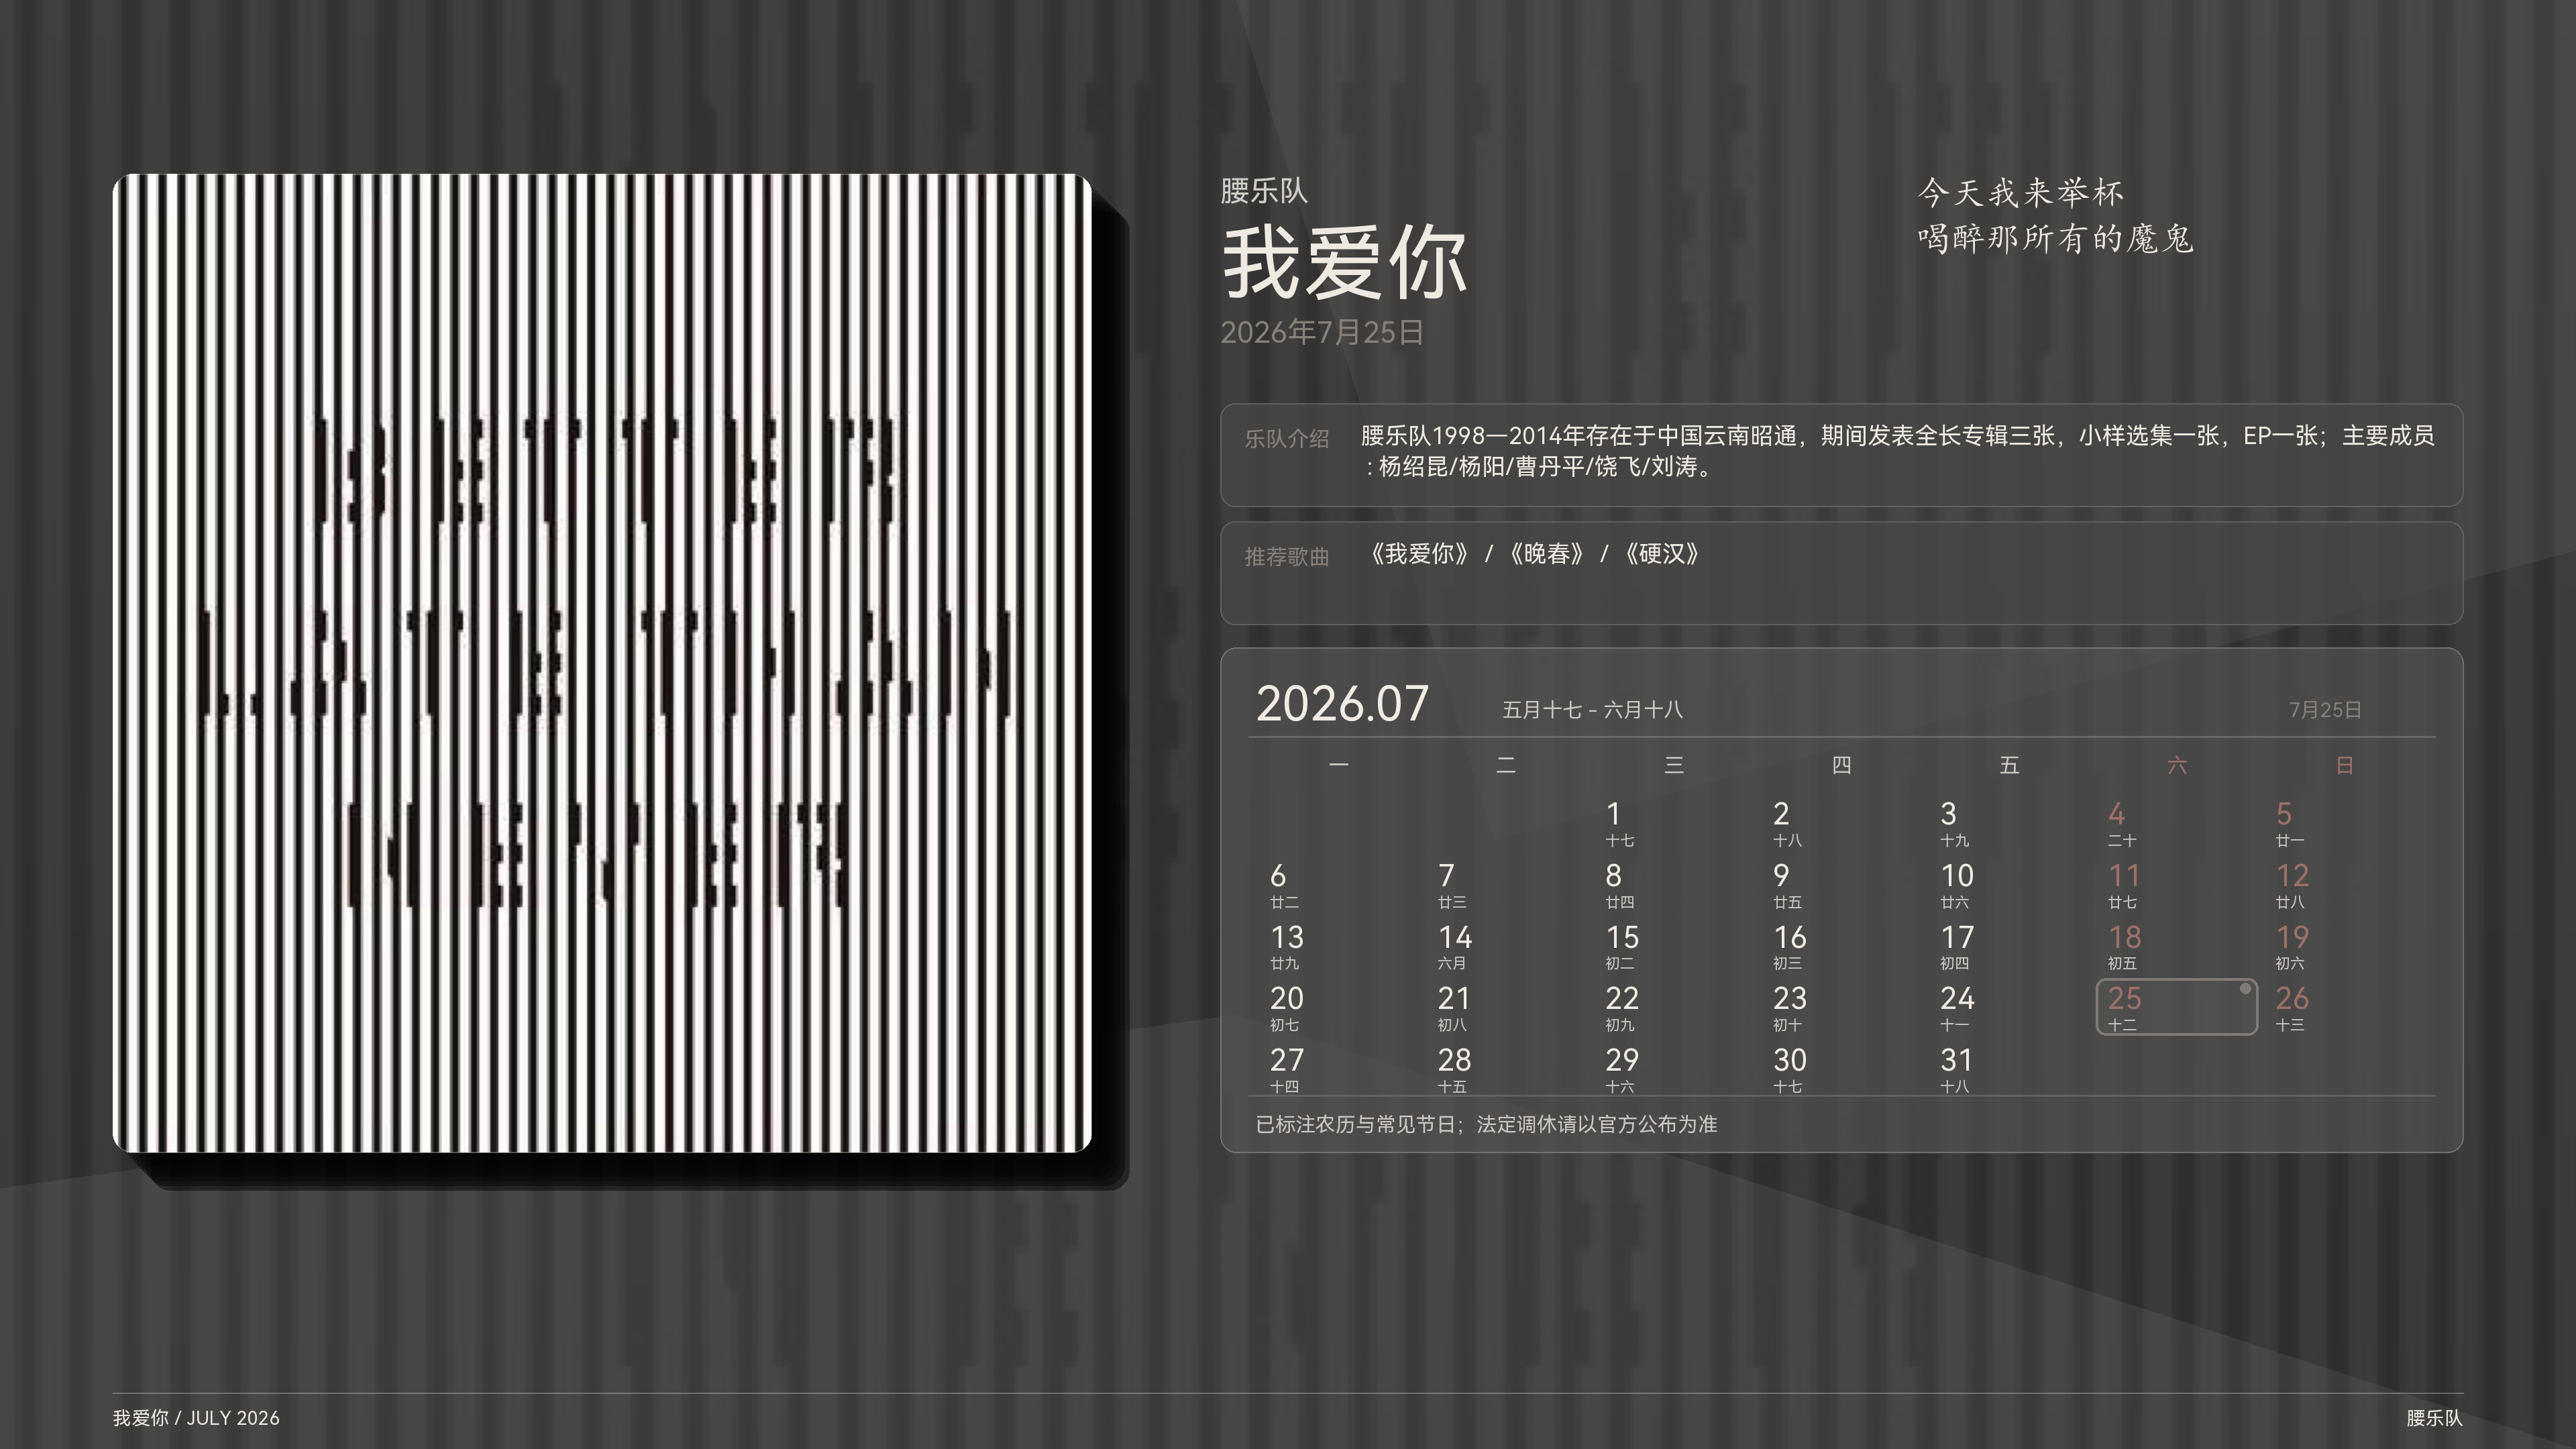Select calendar day 15 (初二)
The height and width of the screenshot is (1449, 2576).
tap(1622, 946)
